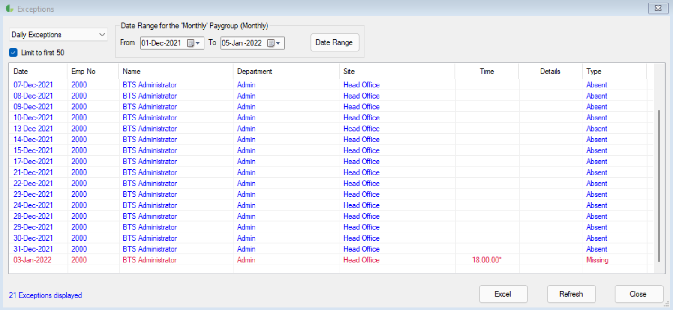Screen dimensions: 673x310
Task: Sort by the Emp No column header
Action: click(x=83, y=72)
